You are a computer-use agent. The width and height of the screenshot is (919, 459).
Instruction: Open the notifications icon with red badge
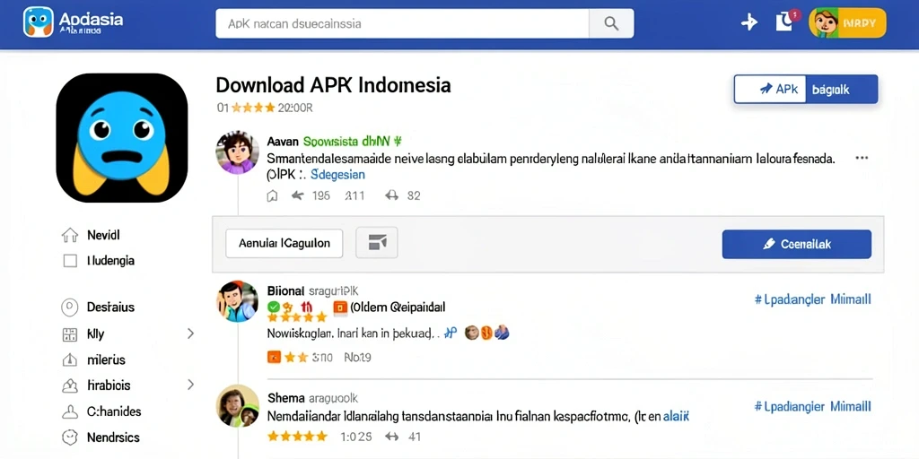coord(785,21)
